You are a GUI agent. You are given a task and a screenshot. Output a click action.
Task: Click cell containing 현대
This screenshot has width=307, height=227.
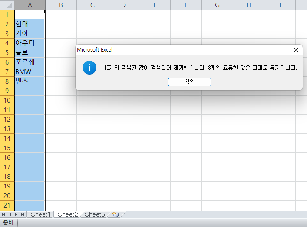30,24
